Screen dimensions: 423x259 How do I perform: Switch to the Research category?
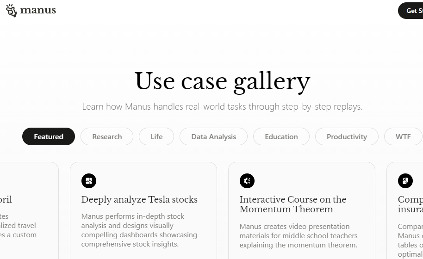pos(107,136)
